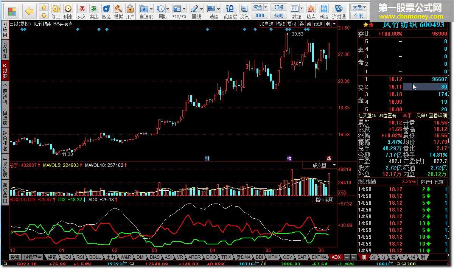
Task: Toggle 加自选 add to watchlist
Action: pyautogui.click(x=266, y=24)
